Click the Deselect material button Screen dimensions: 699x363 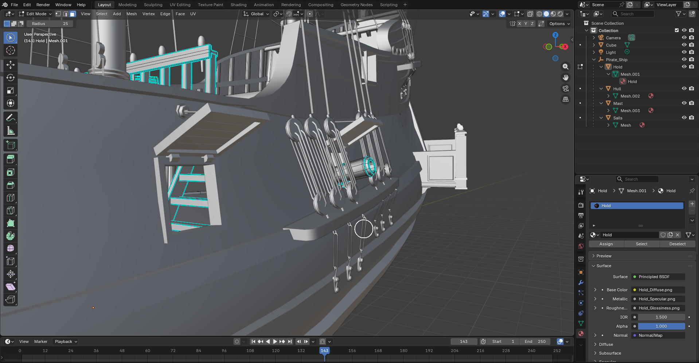click(677, 244)
